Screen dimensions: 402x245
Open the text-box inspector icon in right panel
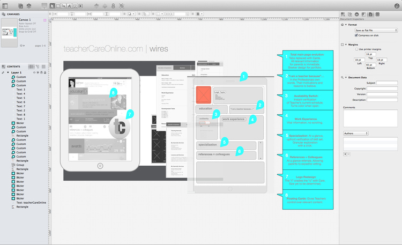349,14
